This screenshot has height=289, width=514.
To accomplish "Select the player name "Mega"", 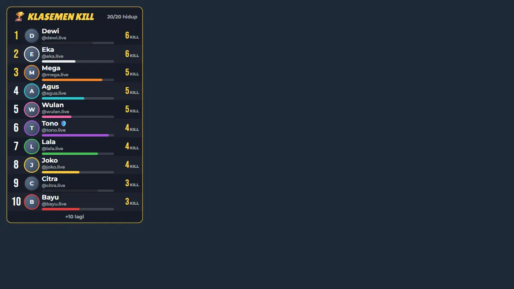I will [51, 68].
